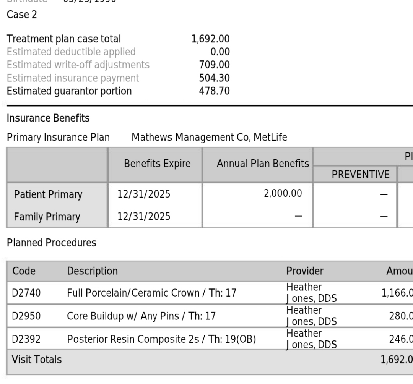Select the Visit Totals row label
The height and width of the screenshot is (384, 413).
coord(37,360)
